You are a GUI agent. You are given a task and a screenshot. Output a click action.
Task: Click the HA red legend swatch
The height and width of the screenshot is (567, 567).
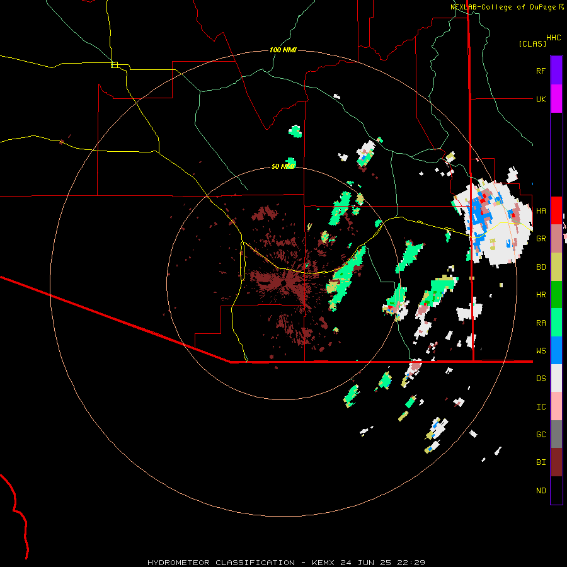[556, 210]
